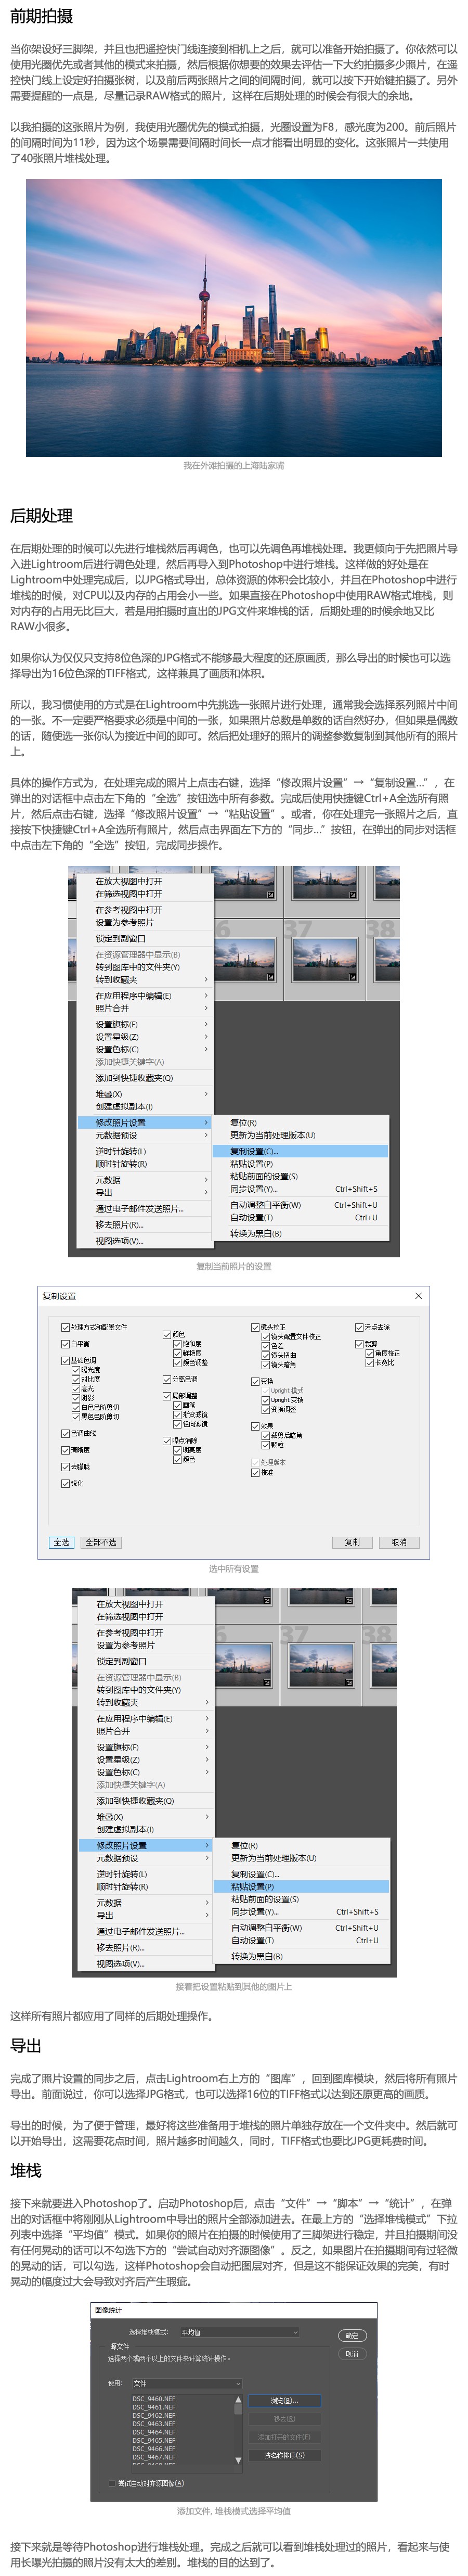The width and height of the screenshot is (468, 2576).
Task: Toggle the 校准 checkbox
Action: tap(255, 1472)
